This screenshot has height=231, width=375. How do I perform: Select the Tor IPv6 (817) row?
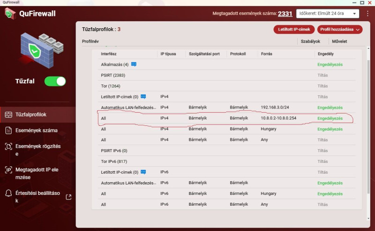[x=227, y=161]
